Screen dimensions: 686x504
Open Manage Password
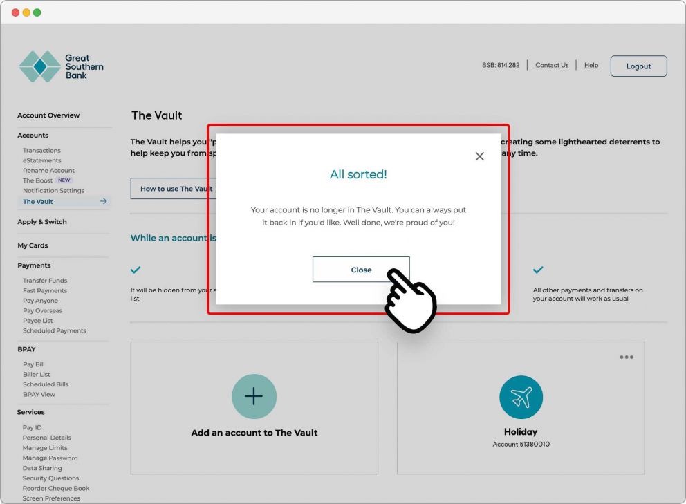tap(50, 458)
